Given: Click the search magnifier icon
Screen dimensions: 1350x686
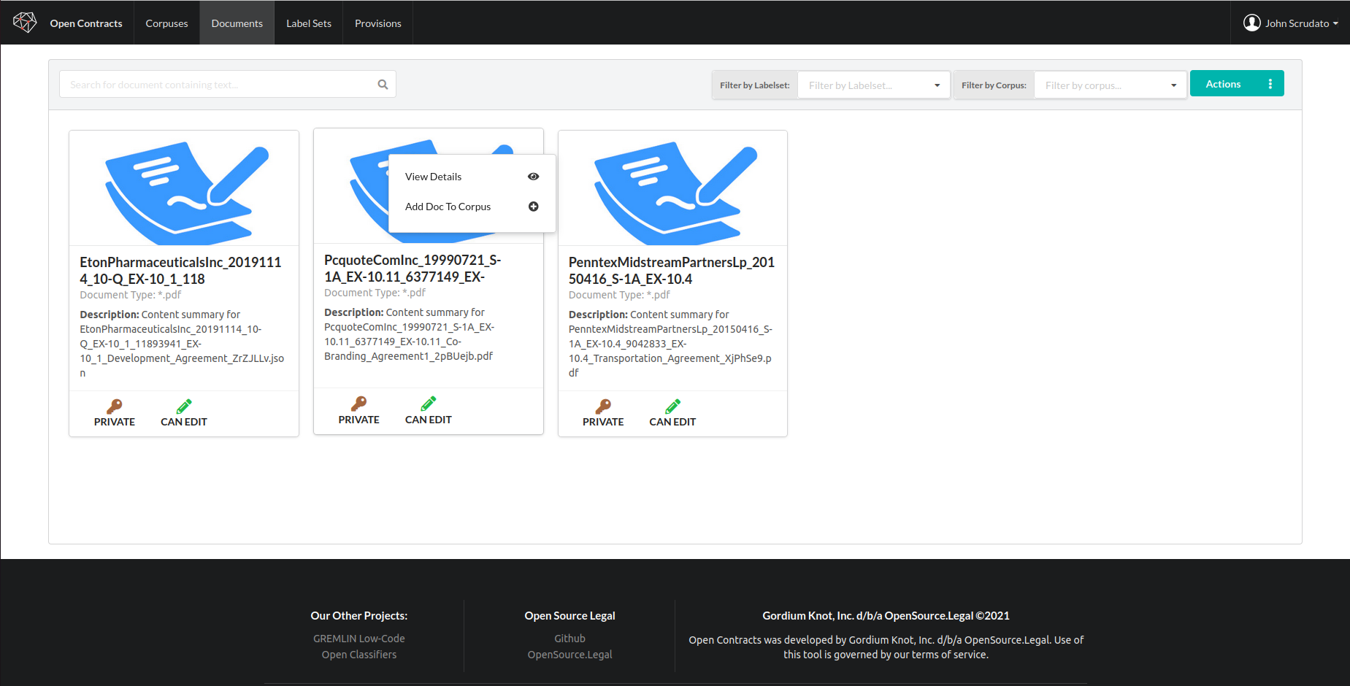Looking at the screenshot, I should click(x=383, y=85).
